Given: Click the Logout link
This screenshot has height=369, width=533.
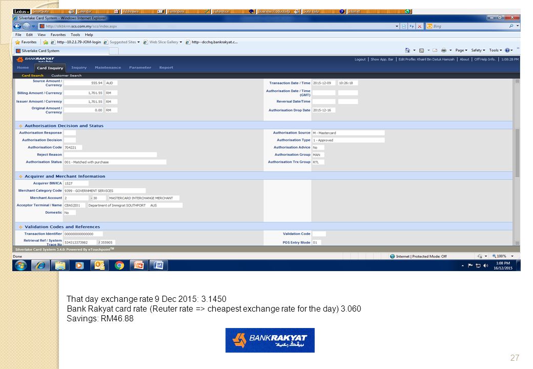Looking at the screenshot, I should (x=360, y=59).
